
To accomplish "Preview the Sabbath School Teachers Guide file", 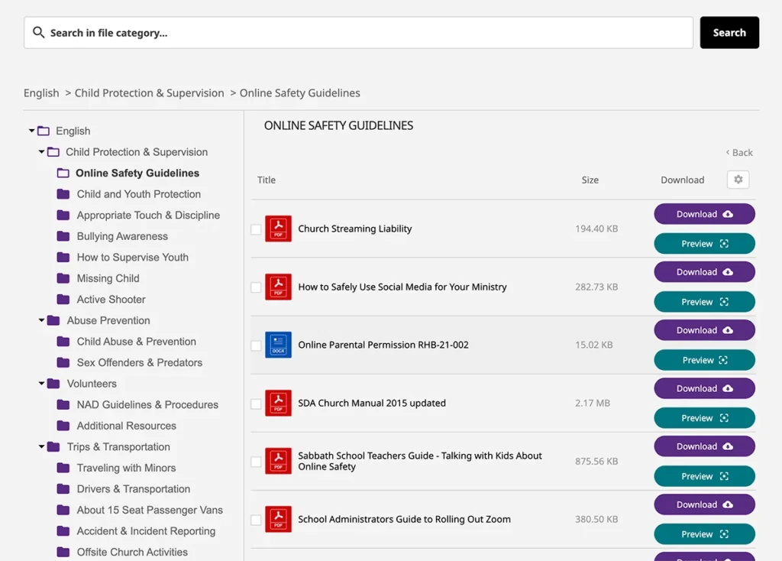I will pyautogui.click(x=704, y=476).
